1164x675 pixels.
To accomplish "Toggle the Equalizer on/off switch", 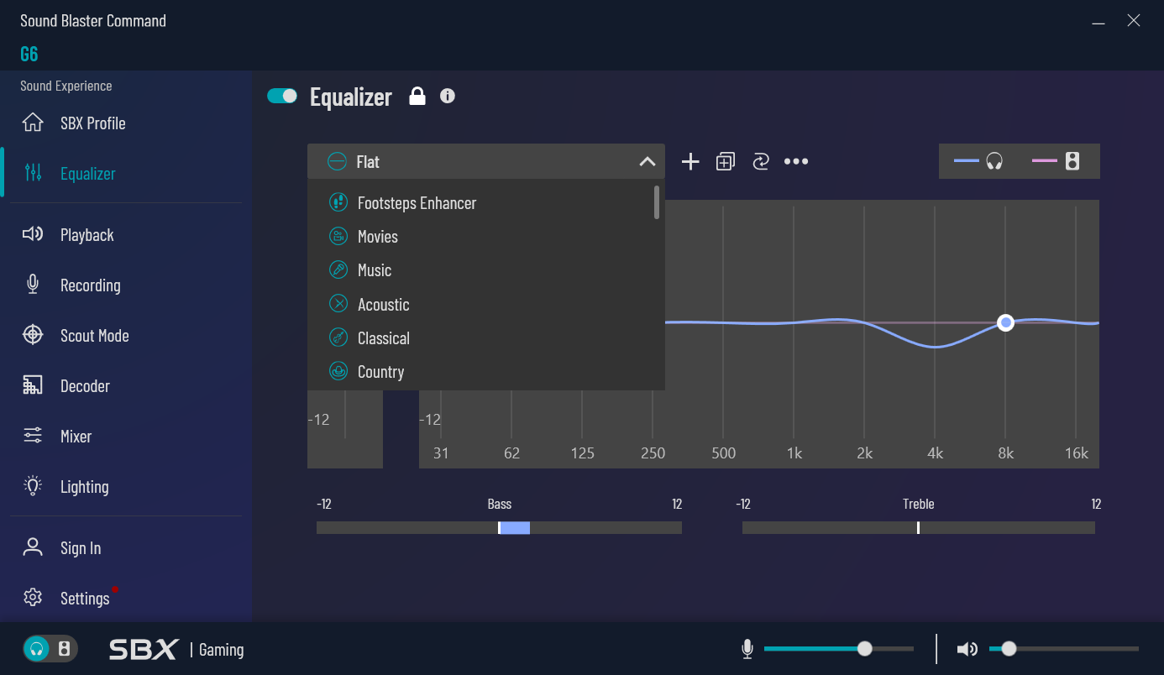I will (x=282, y=96).
